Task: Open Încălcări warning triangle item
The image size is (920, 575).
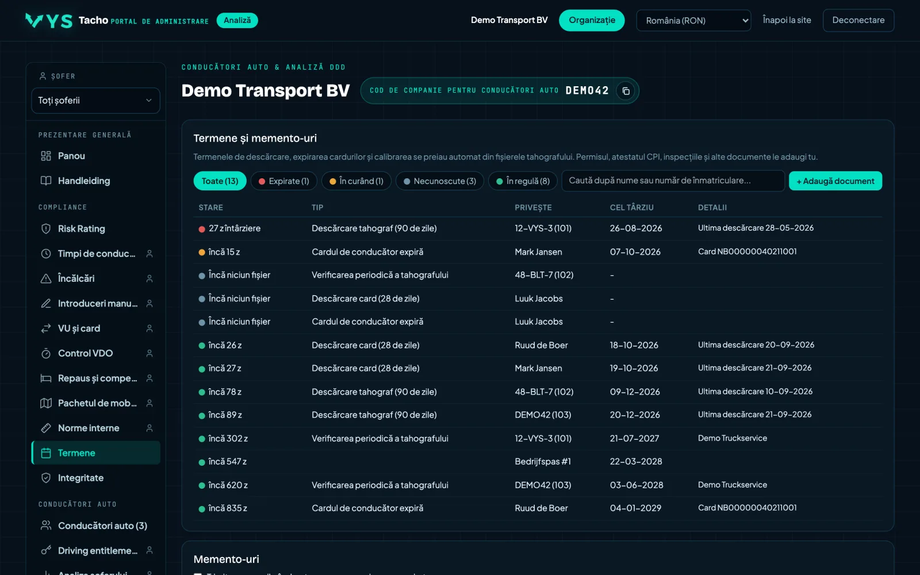Action: 95,278
